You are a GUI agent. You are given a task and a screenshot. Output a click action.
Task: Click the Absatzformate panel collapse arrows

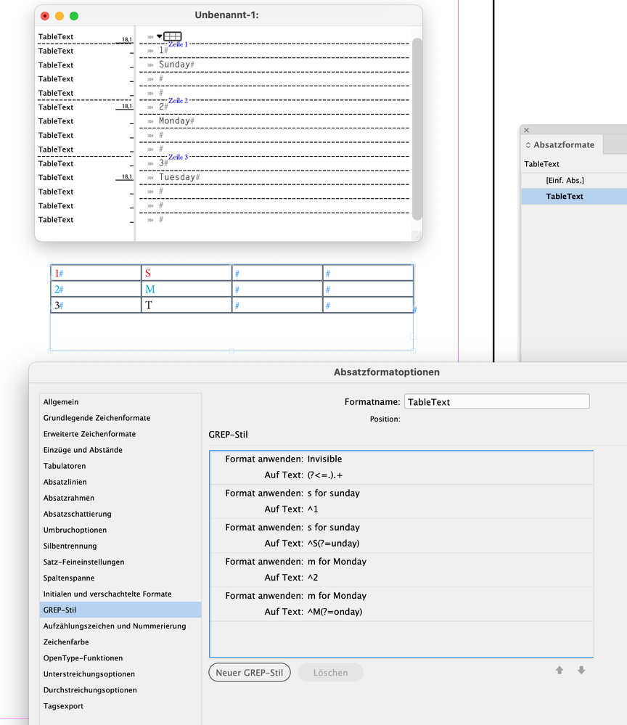point(528,145)
